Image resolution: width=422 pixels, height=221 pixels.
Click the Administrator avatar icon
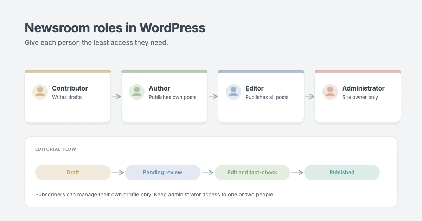click(x=330, y=92)
